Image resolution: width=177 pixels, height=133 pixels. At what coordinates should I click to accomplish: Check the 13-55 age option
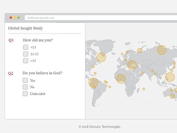click(x=26, y=54)
